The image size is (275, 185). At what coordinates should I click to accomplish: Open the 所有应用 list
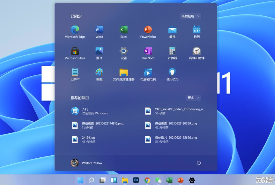click(190, 16)
